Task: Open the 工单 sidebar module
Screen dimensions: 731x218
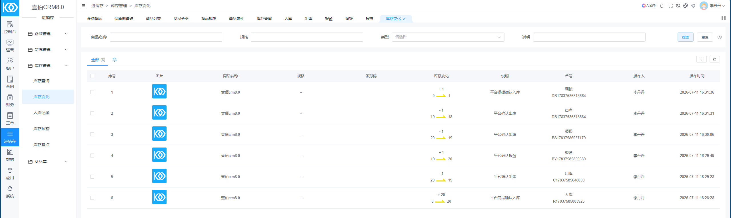Action: click(10, 119)
